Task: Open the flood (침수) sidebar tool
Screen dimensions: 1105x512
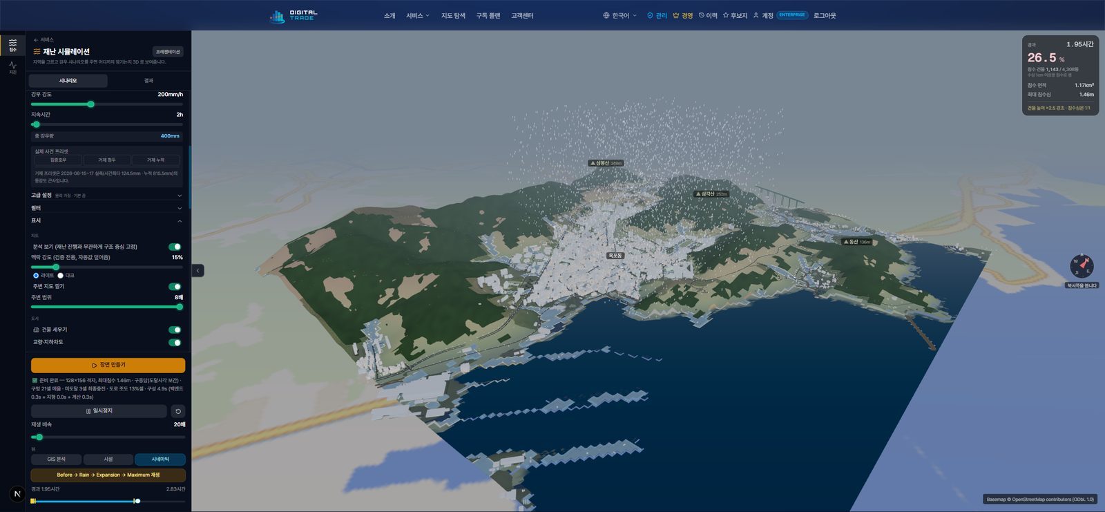Action: pos(12,45)
